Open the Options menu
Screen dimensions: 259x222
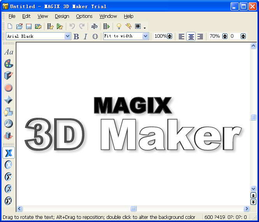pos(84,16)
